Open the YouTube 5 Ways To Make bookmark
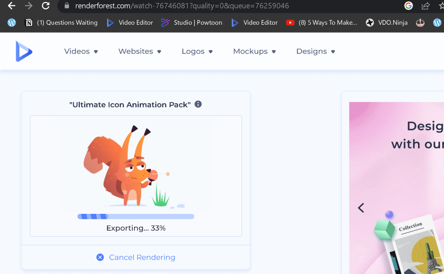Viewport: 444px width, 274px height. click(322, 23)
